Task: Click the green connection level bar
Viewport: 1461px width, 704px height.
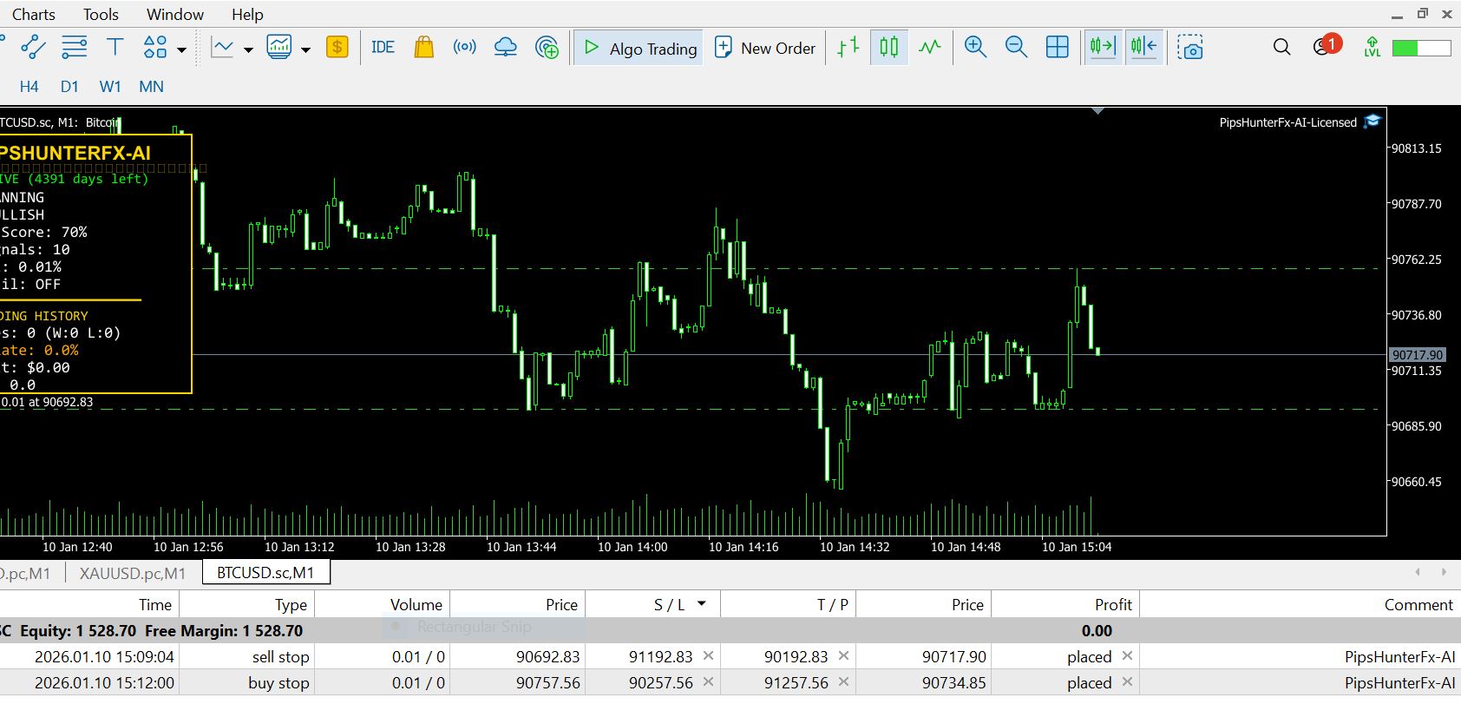Action: [1420, 48]
